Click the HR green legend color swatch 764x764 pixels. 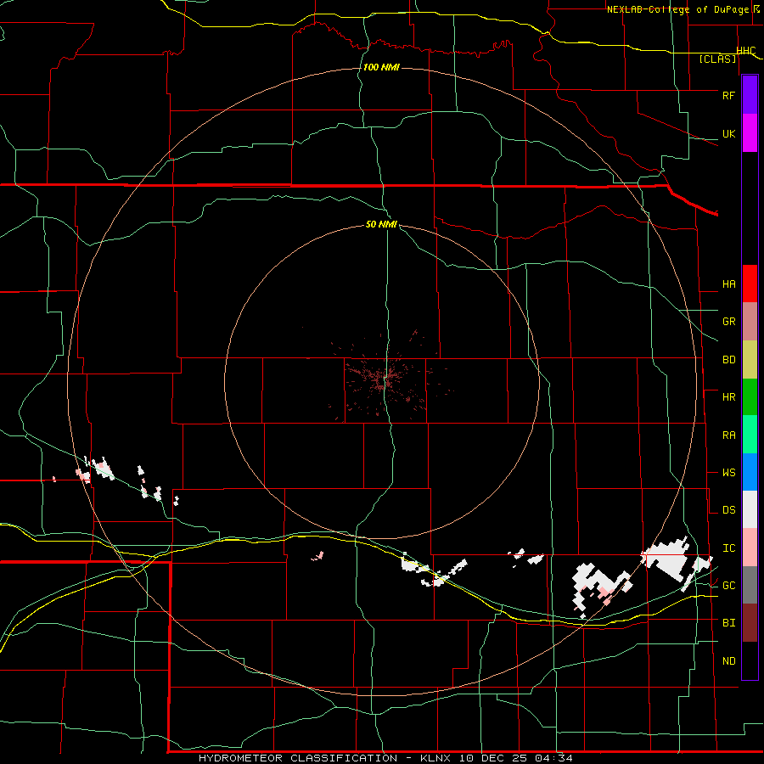[750, 397]
